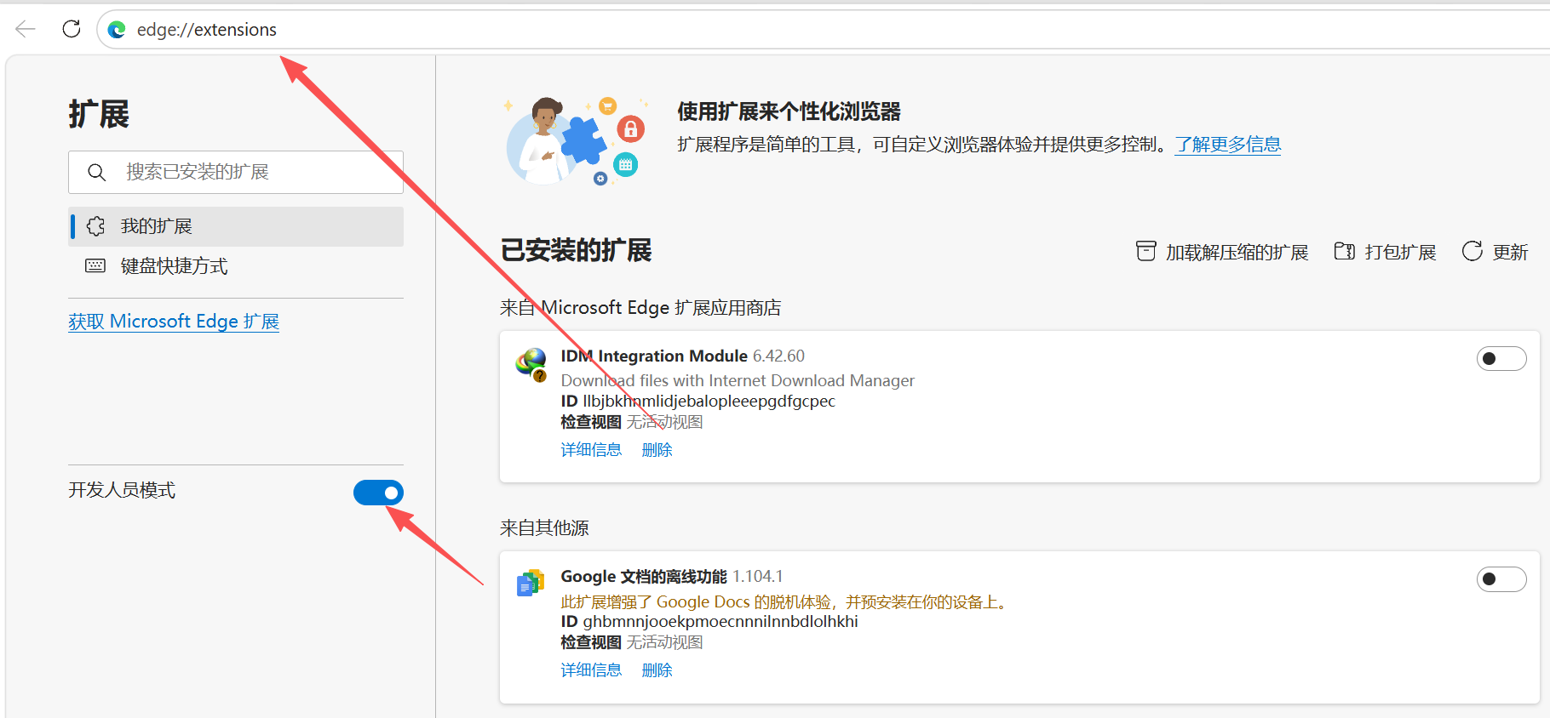This screenshot has height=718, width=1550.
Task: Enable the IDM Integration Module toggle
Action: 1501,359
